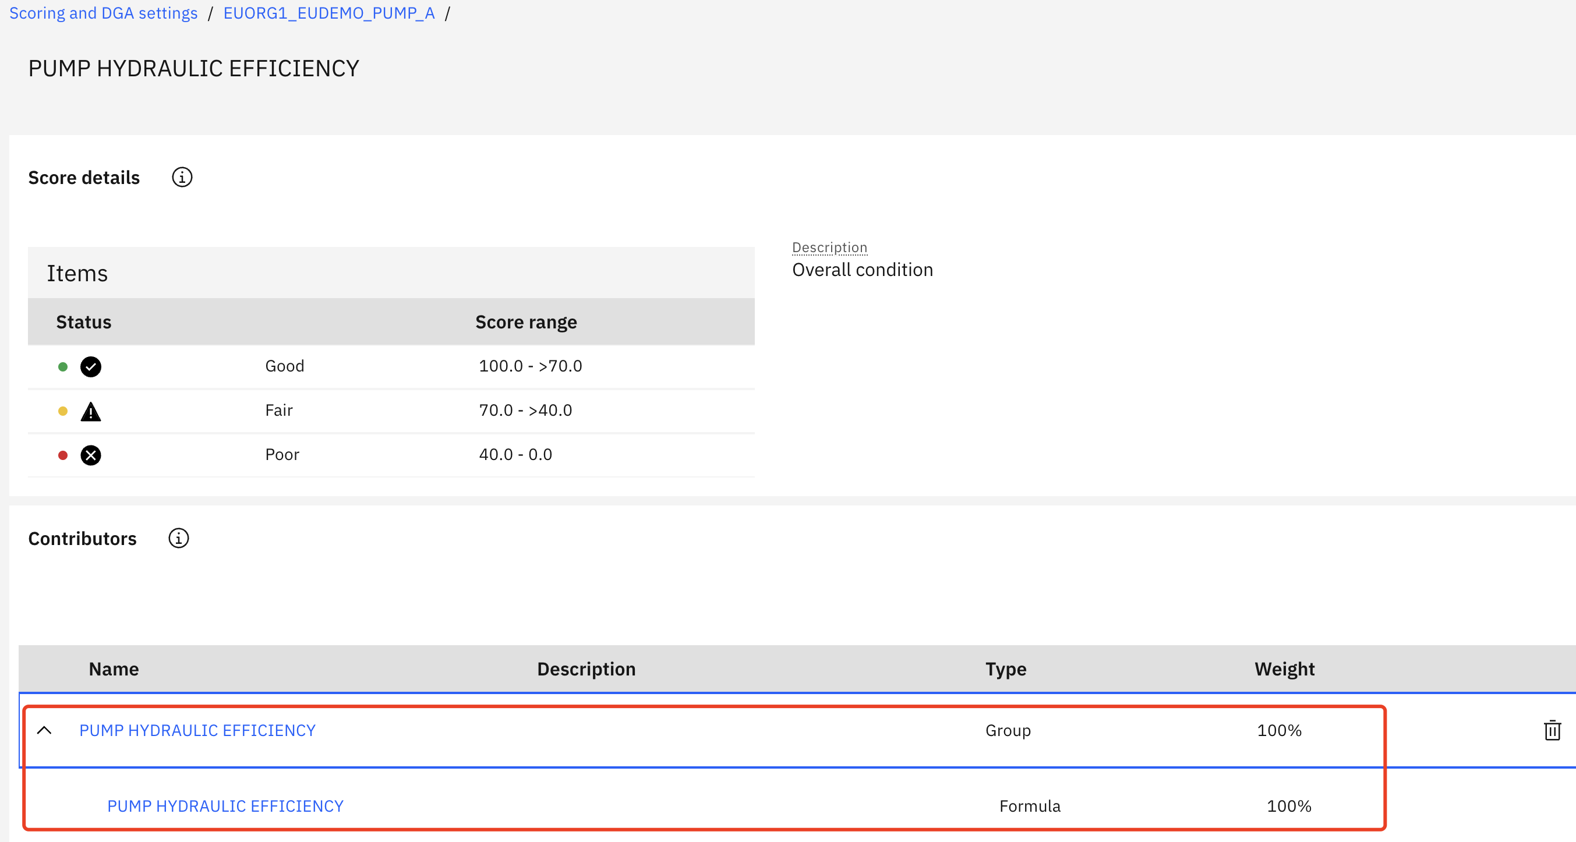Click the Description field label
The height and width of the screenshot is (842, 1576).
[829, 247]
